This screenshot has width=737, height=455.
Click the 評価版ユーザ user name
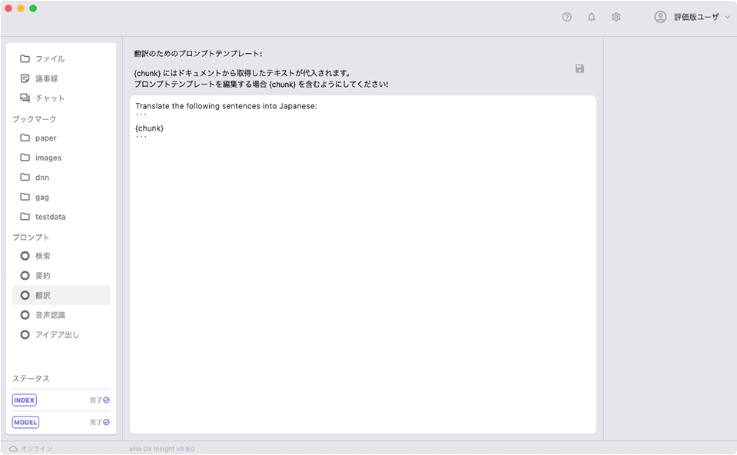tap(696, 17)
